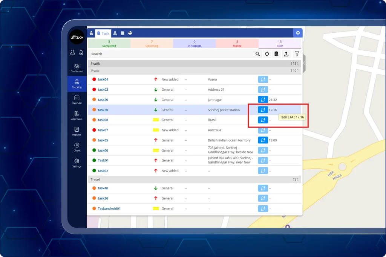Click the search magnifier icon
Screen dimensions: 386x257
(257, 54)
